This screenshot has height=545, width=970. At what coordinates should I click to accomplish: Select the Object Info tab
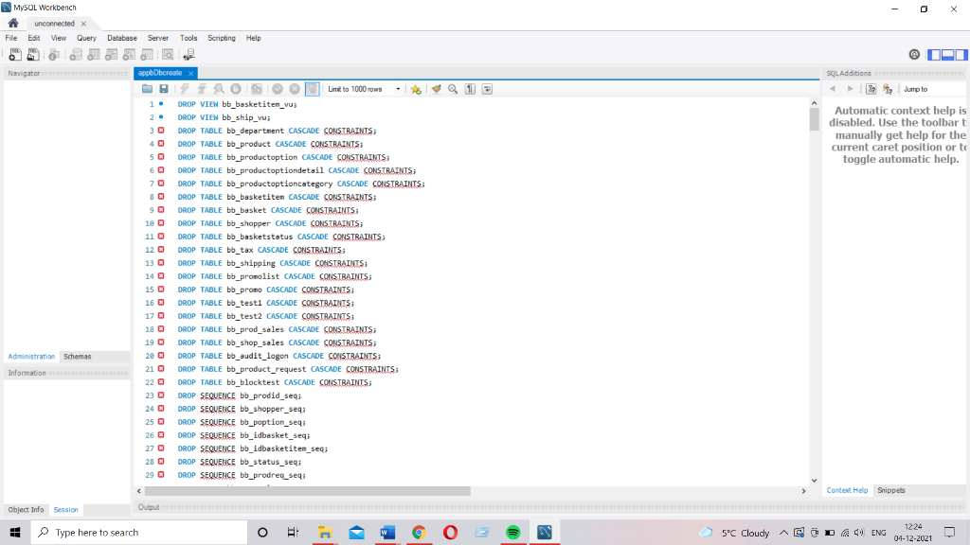[x=26, y=510]
